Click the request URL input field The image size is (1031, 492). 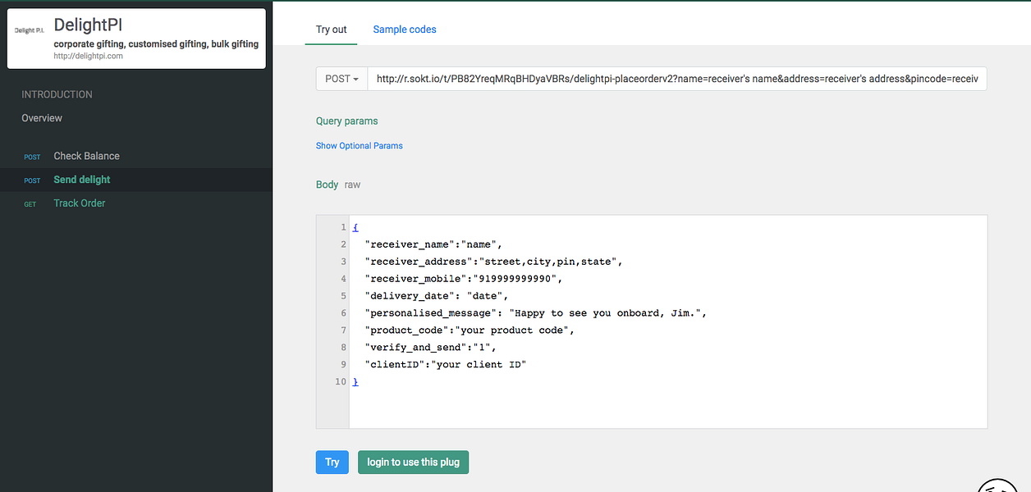[x=677, y=79]
